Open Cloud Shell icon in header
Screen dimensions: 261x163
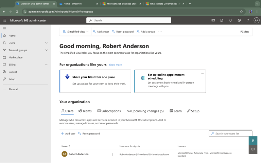(x=213, y=20)
